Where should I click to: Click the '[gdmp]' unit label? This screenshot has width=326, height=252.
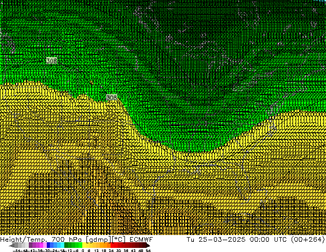pos(99,240)
